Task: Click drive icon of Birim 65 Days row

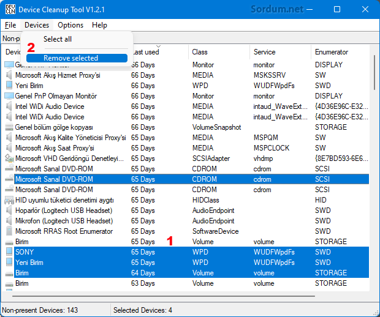Action: pos(9,242)
